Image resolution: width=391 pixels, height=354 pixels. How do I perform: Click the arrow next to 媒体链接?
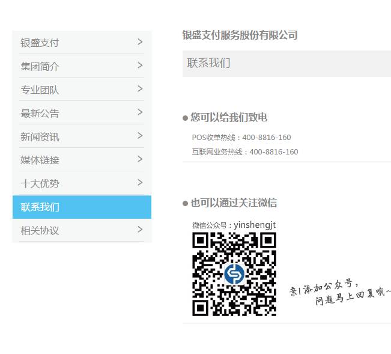pos(140,159)
